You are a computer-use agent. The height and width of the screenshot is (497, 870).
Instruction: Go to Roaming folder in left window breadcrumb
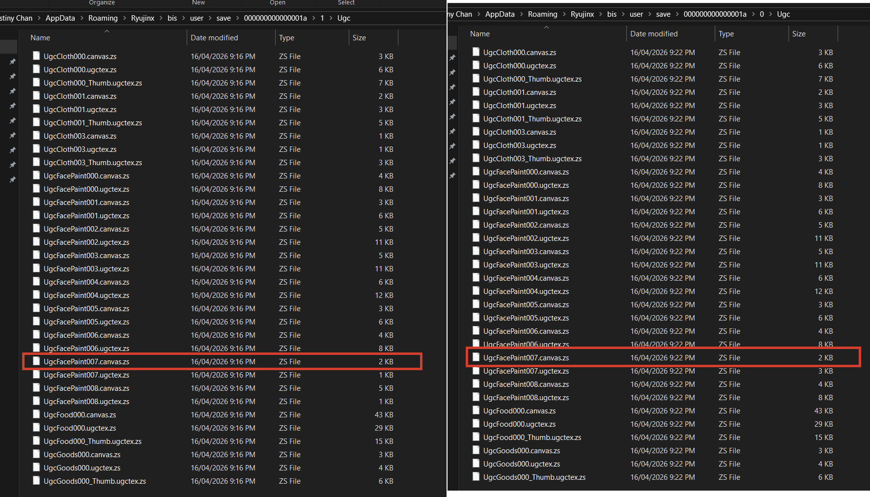coord(103,18)
